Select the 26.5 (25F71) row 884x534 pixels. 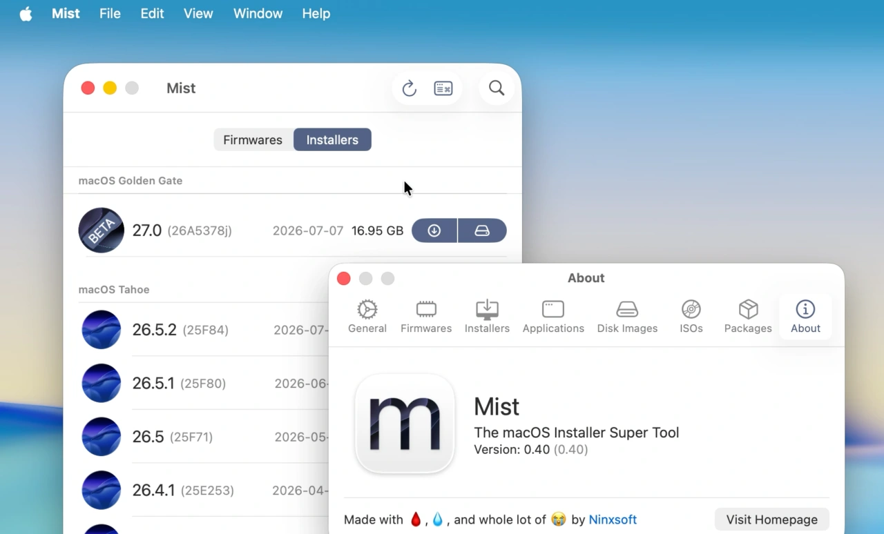point(204,437)
